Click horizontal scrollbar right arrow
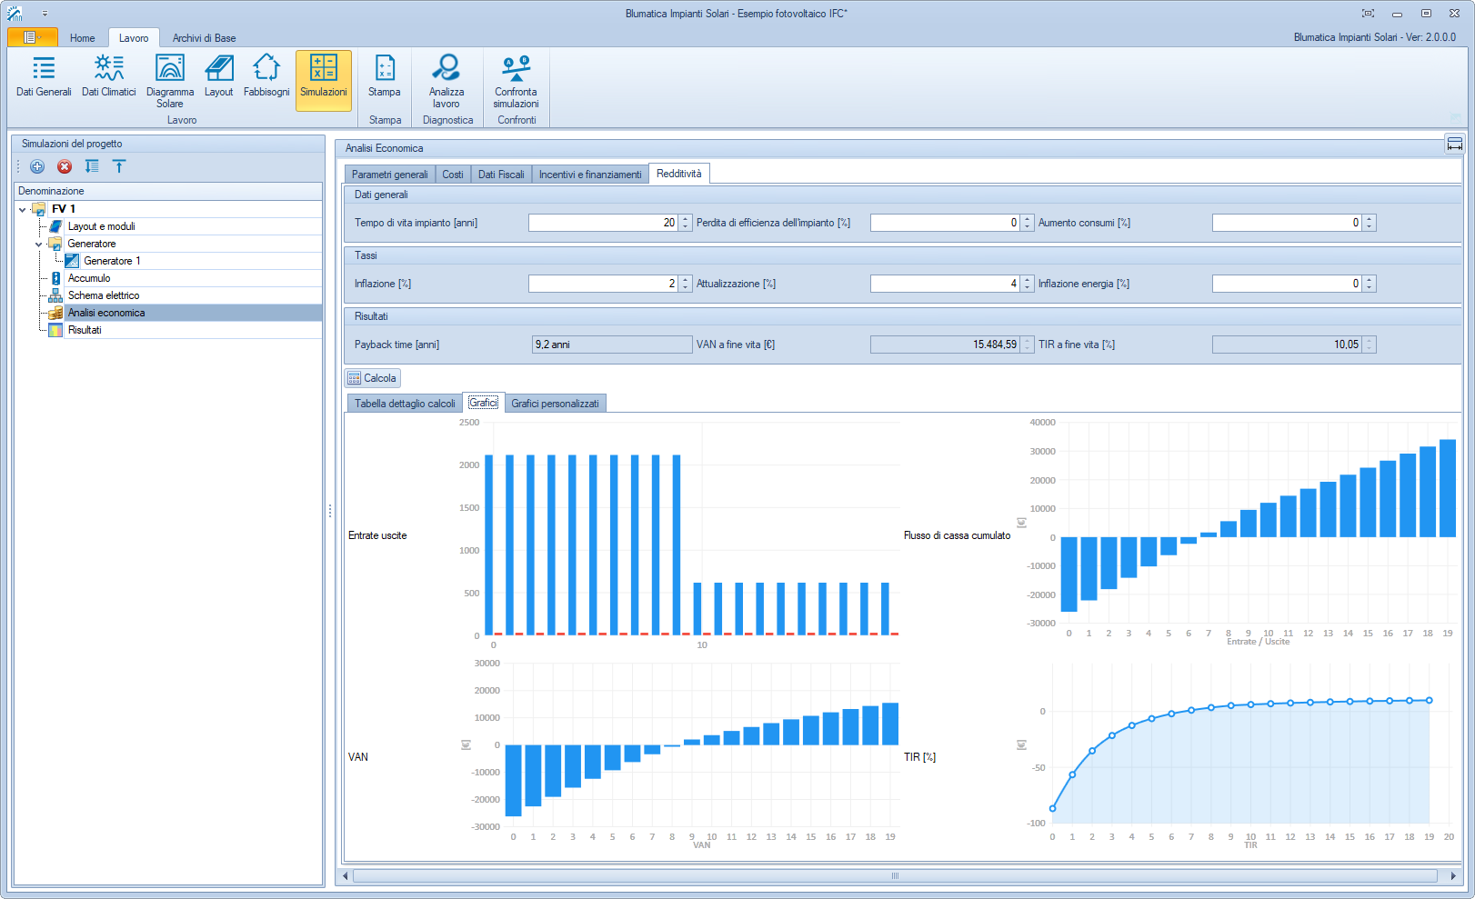1475x899 pixels. pyautogui.click(x=1452, y=876)
